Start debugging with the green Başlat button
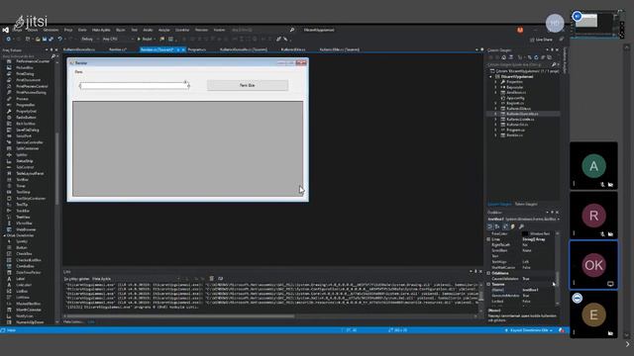634x356 pixels. [145, 40]
